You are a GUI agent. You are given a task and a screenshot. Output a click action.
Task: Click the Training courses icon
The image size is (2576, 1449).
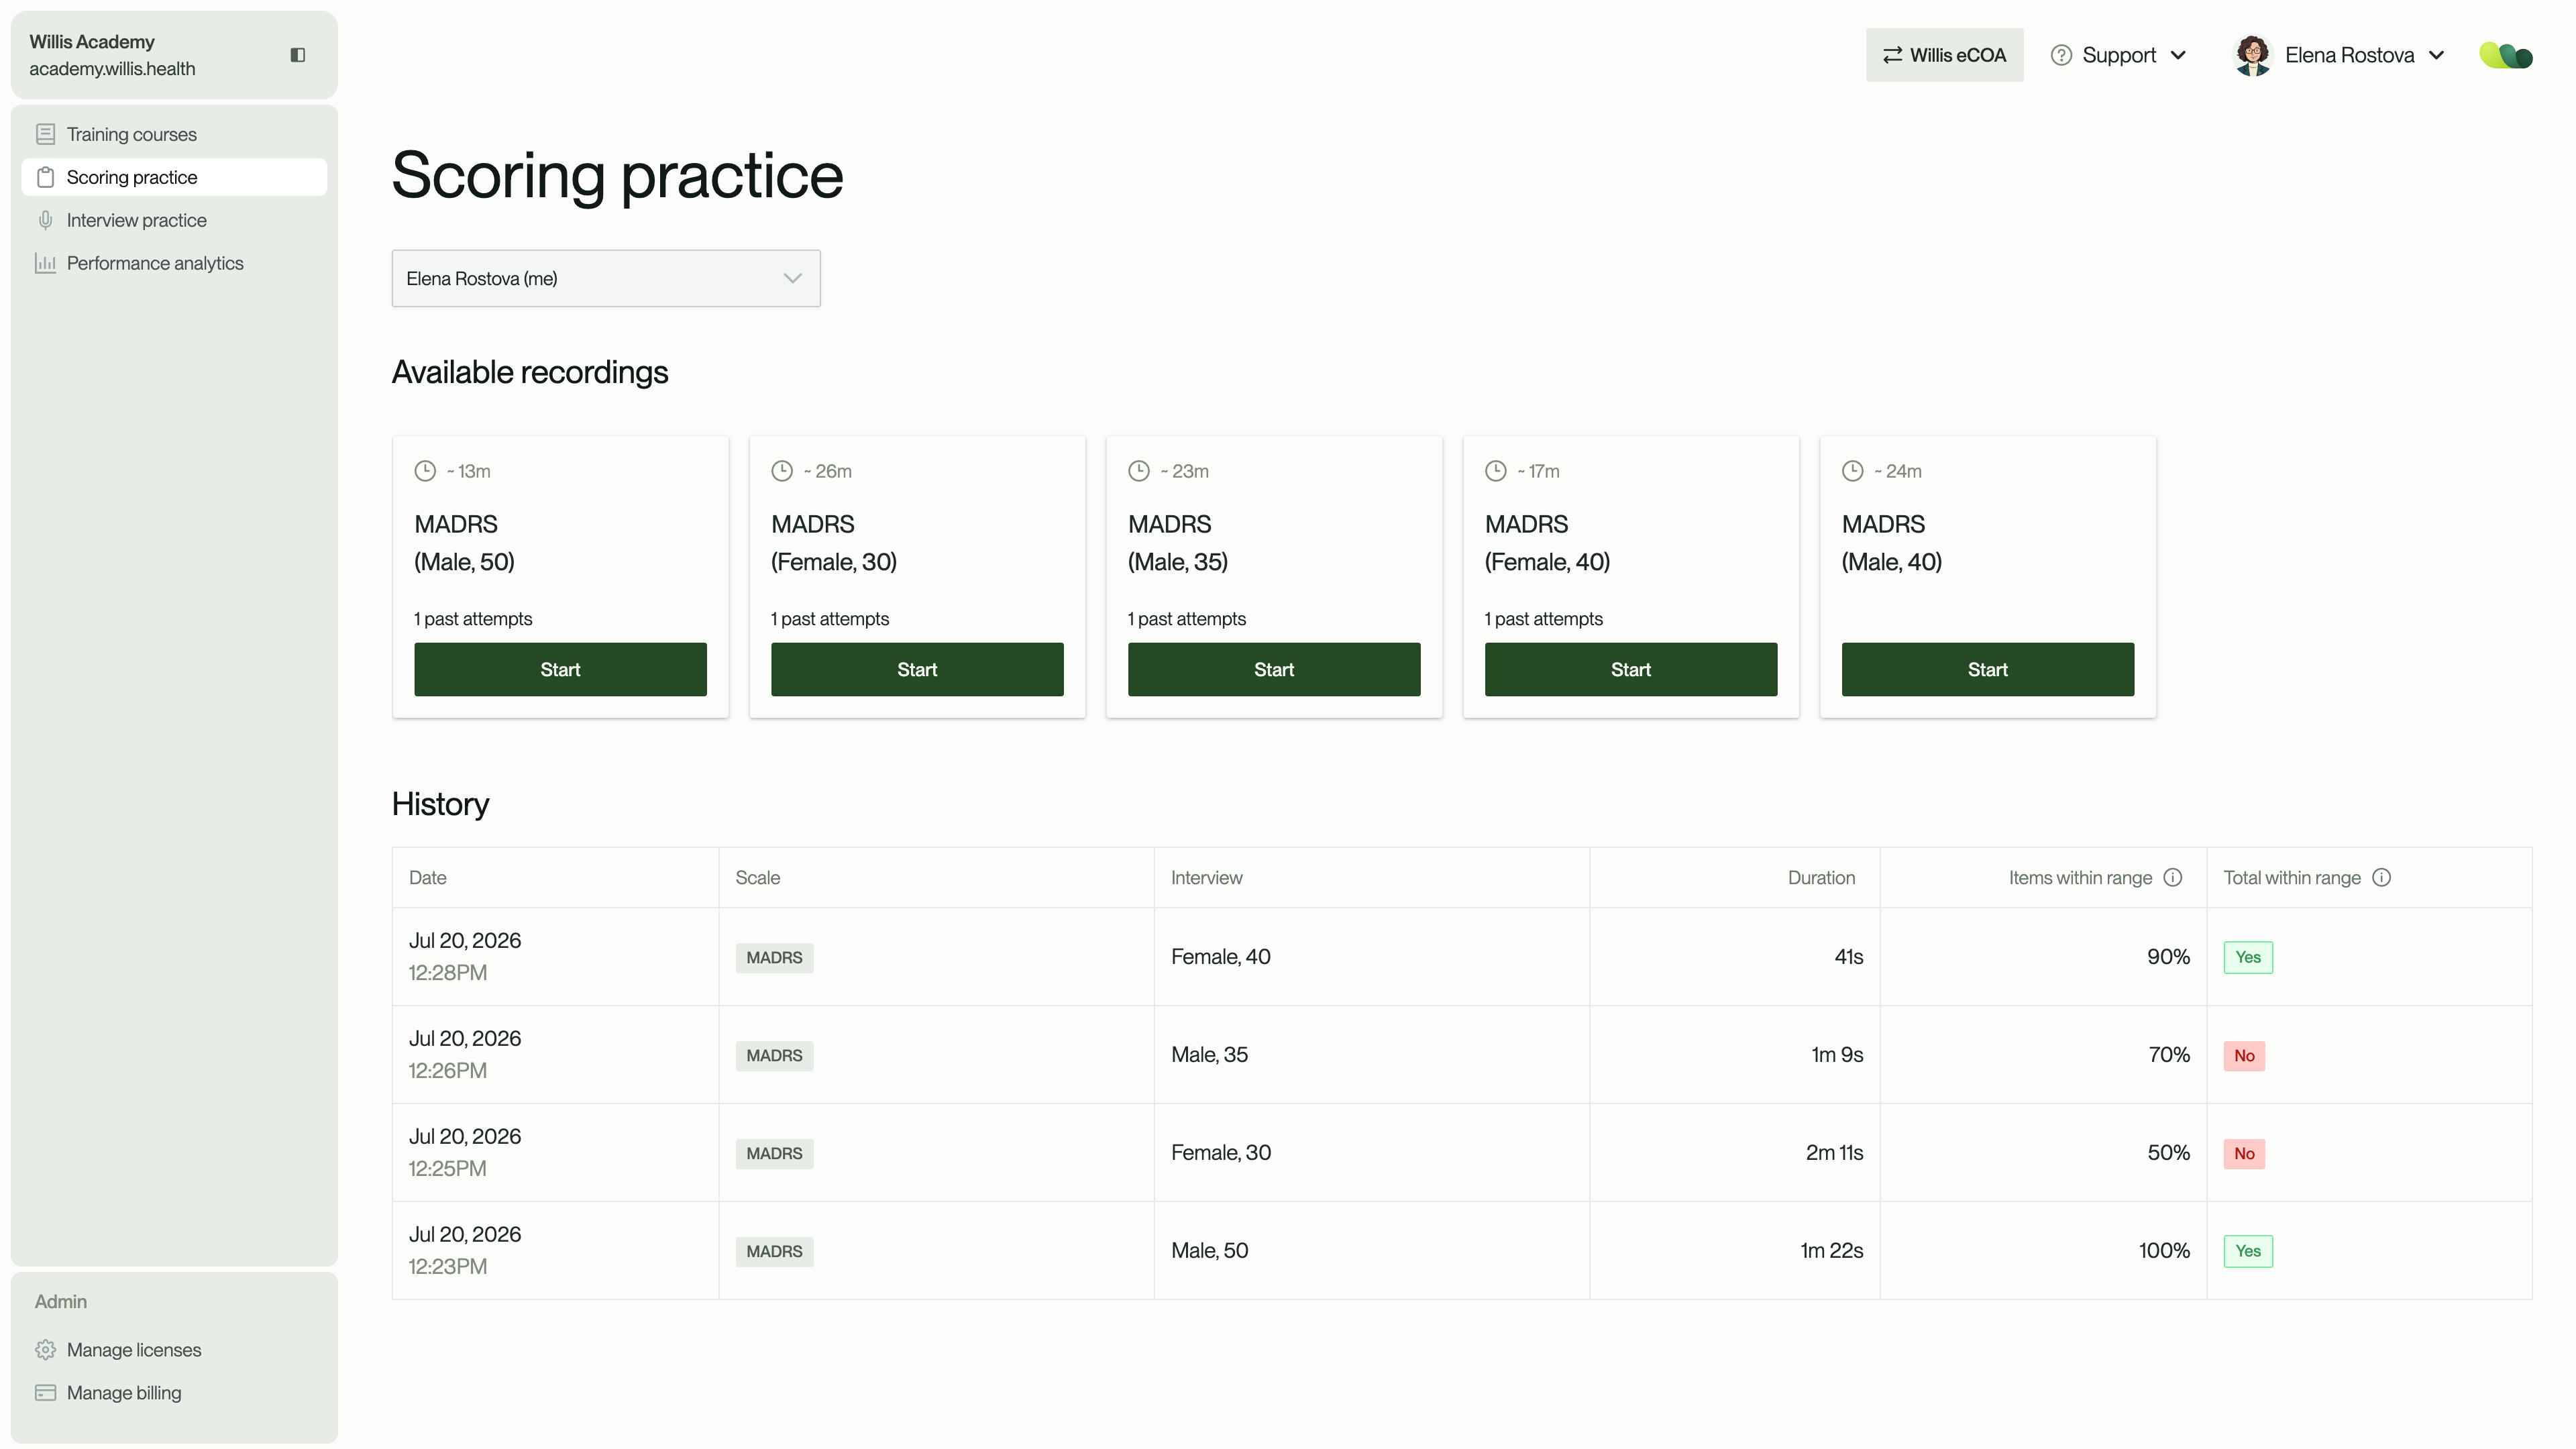45,134
